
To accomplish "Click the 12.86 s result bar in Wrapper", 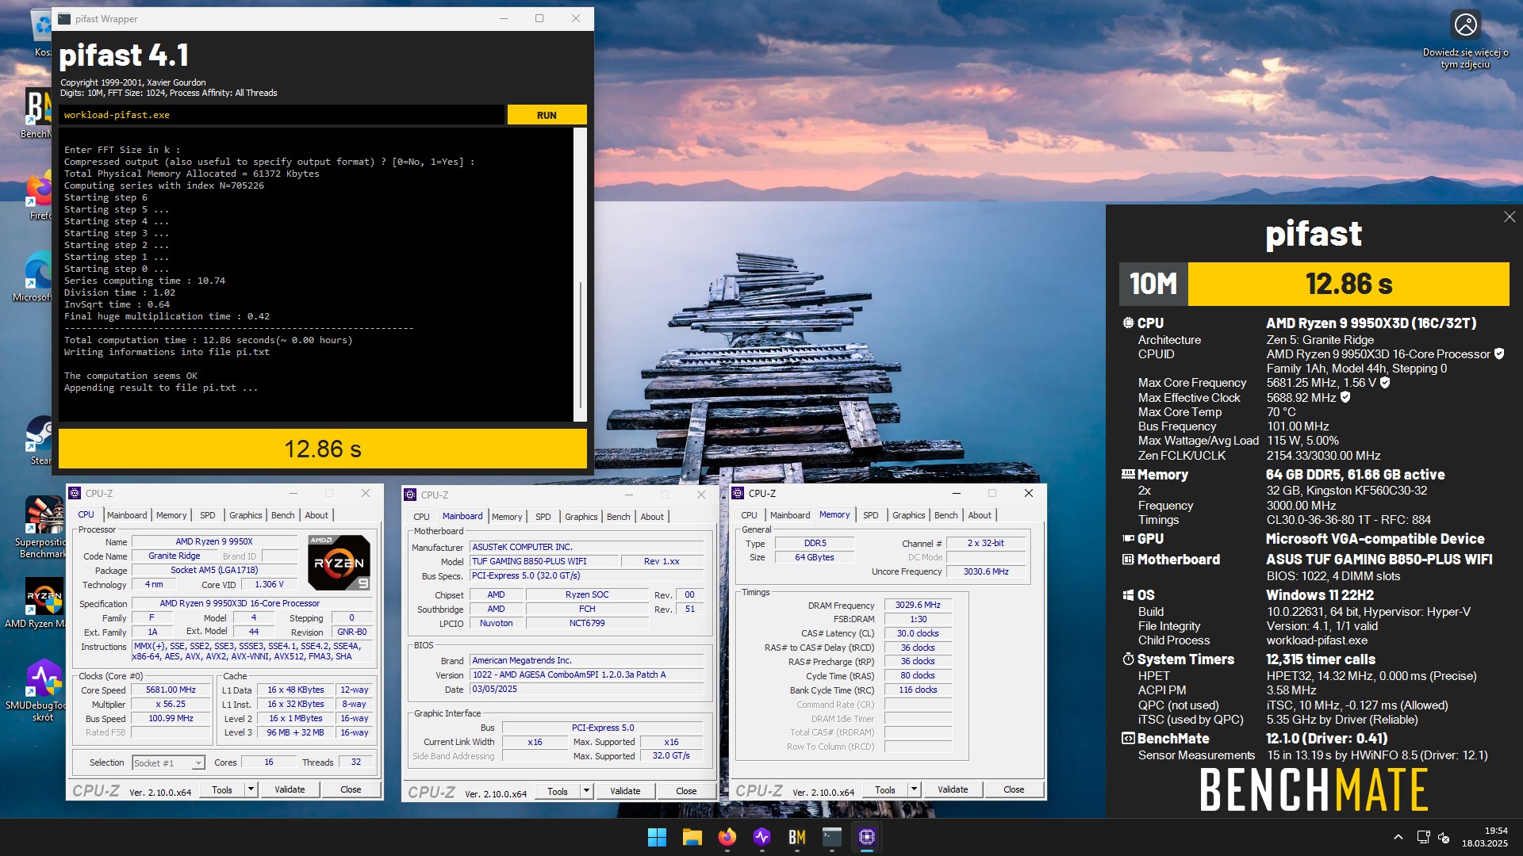I will pyautogui.click(x=323, y=449).
